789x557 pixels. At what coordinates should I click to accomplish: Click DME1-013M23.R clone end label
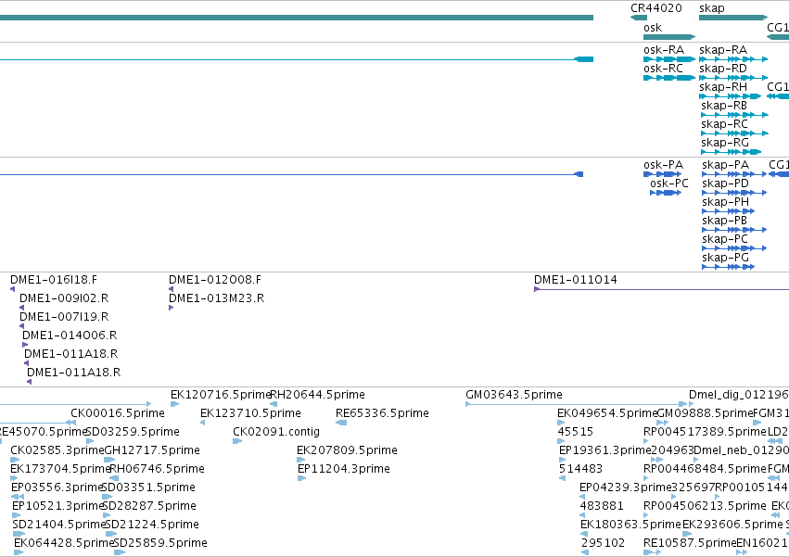216,298
